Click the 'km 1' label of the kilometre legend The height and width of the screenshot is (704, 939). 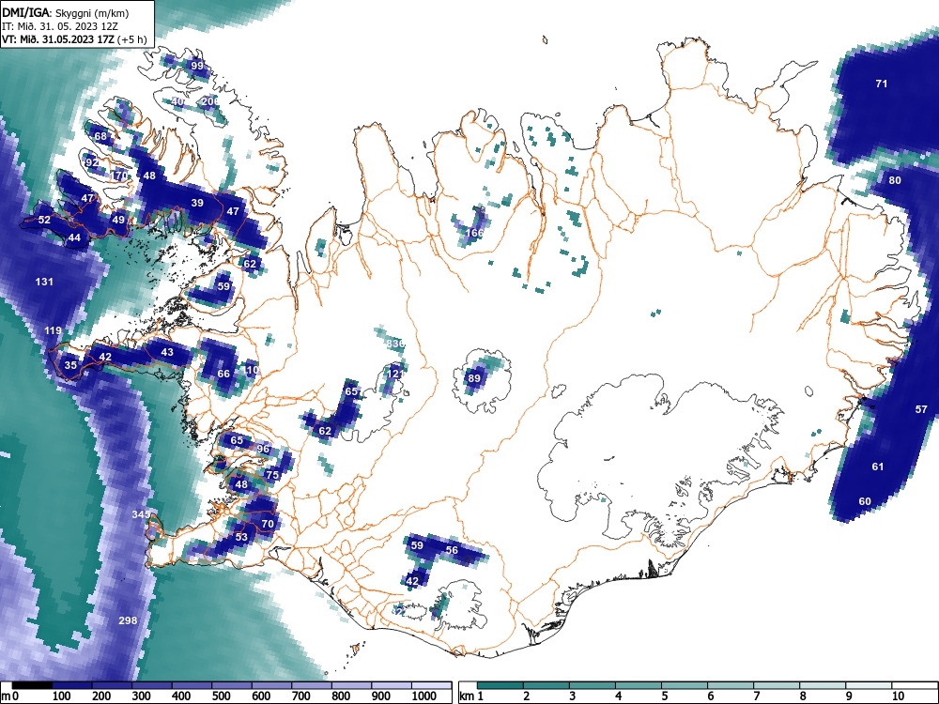(472, 696)
